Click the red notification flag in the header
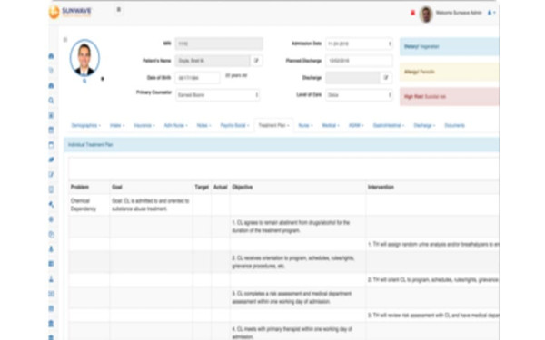Image resolution: width=545 pixels, height=340 pixels. [x=412, y=13]
